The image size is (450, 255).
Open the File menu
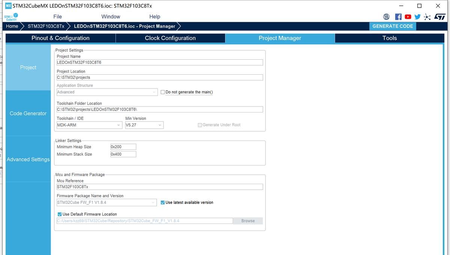[x=57, y=16]
